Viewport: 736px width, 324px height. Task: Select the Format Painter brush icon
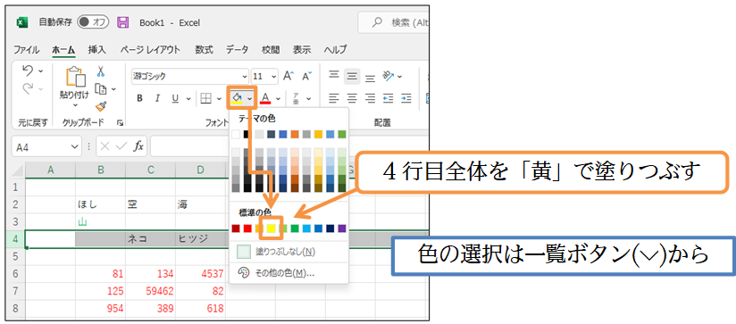coord(100,107)
